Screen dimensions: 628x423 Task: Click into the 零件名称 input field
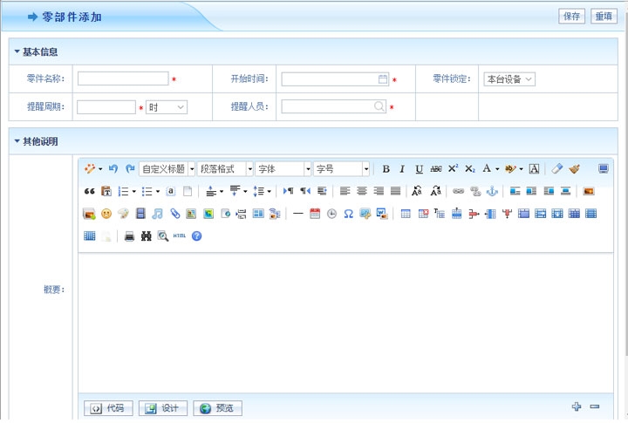123,79
